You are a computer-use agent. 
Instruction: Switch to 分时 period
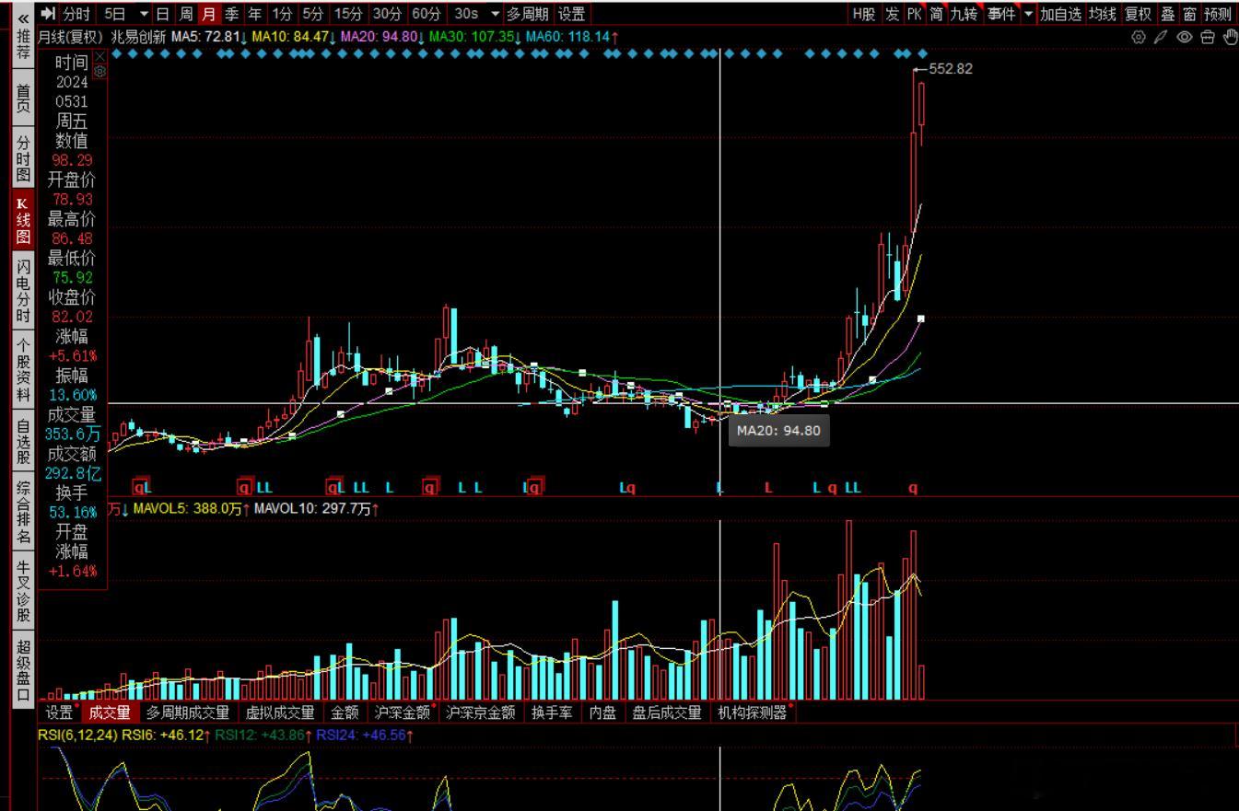click(x=76, y=14)
